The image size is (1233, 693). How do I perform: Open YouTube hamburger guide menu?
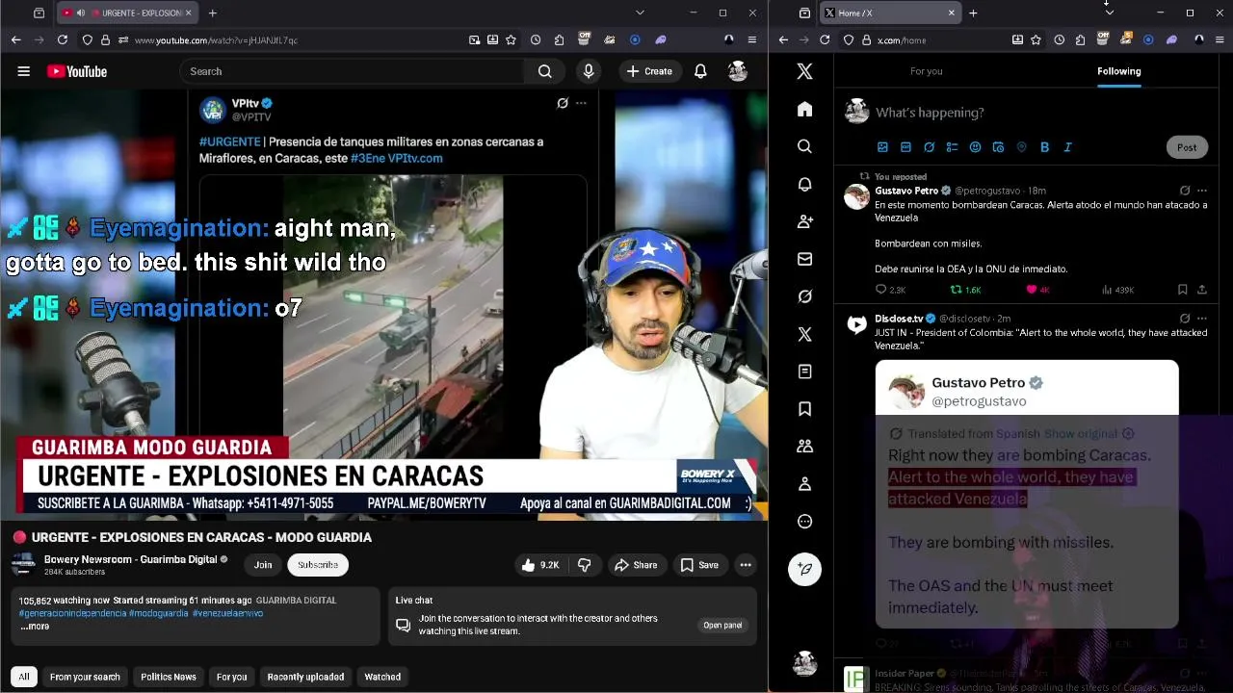pos(24,71)
